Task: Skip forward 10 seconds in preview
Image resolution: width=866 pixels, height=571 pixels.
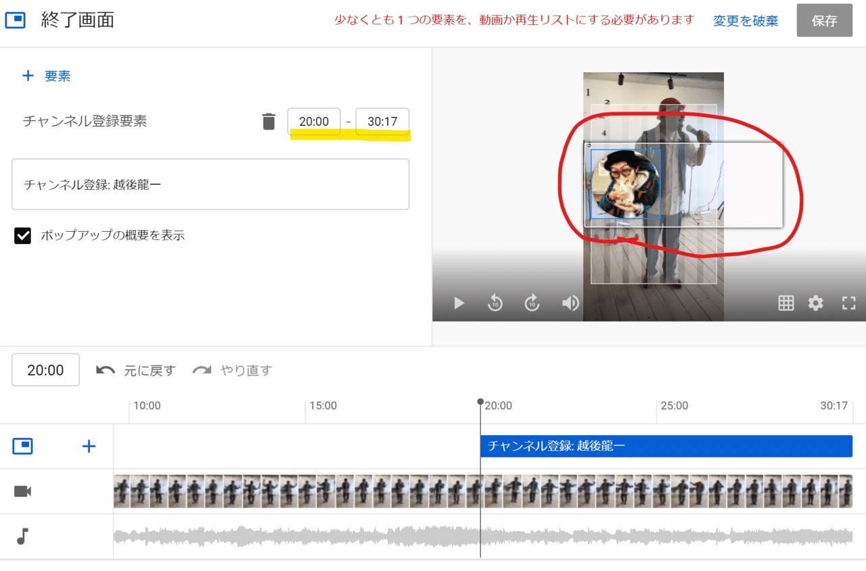Action: coord(532,303)
